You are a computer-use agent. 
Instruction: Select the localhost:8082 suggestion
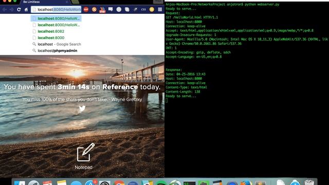(x=56, y=31)
